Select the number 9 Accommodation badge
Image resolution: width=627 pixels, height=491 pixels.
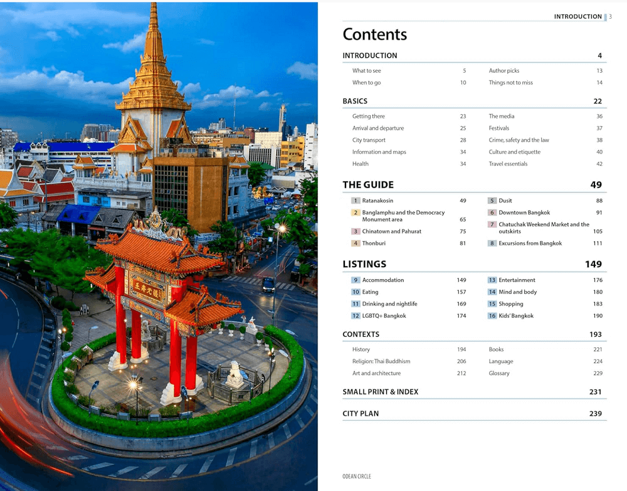(356, 280)
